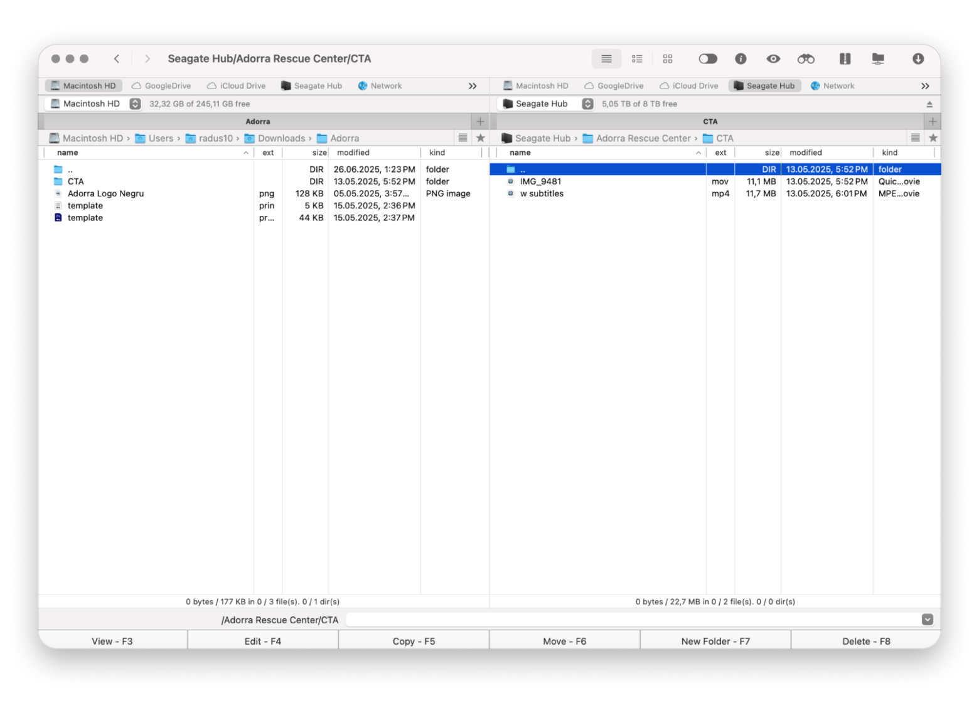979x703 pixels.
Task: Click the binoculars search icon
Action: point(806,59)
